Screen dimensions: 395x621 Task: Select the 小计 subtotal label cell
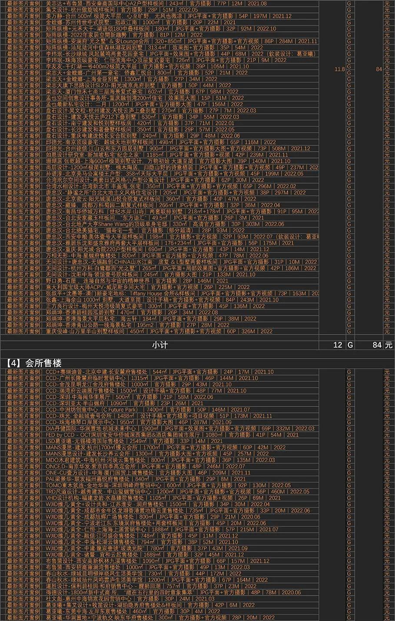point(159,345)
